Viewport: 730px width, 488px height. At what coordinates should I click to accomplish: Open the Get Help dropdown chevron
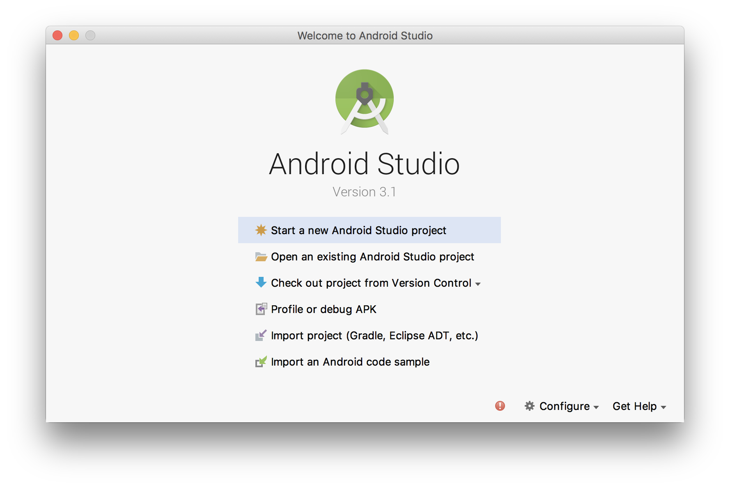click(x=664, y=407)
